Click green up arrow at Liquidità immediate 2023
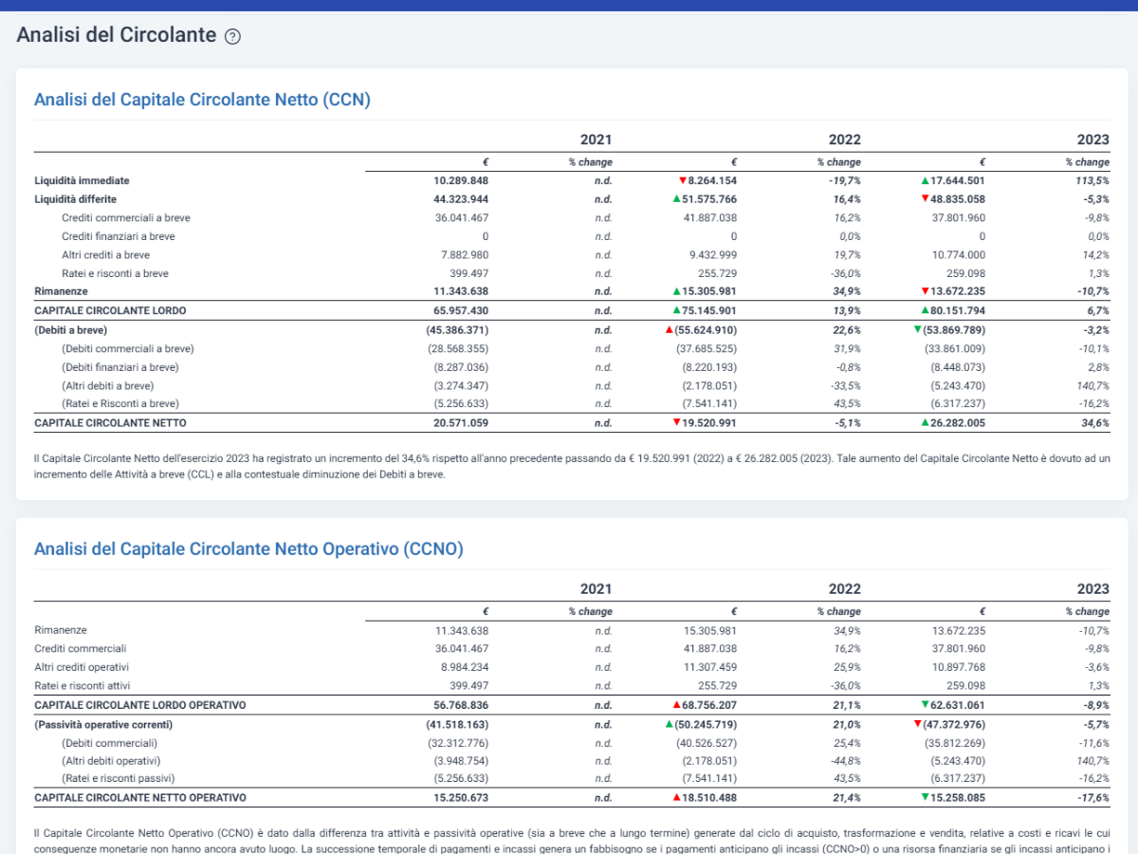Image resolution: width=1138 pixels, height=854 pixels. pos(925,180)
